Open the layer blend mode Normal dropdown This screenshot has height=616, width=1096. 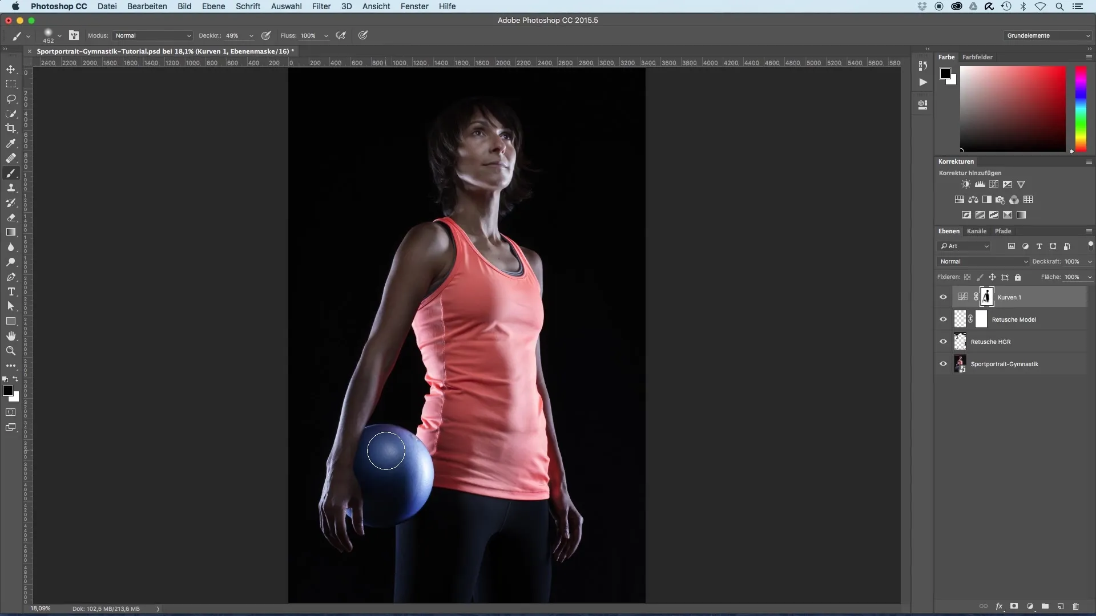[982, 261]
